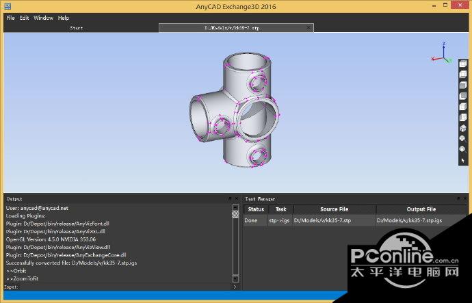
Task: Click the Task column header
Action: coord(280,209)
